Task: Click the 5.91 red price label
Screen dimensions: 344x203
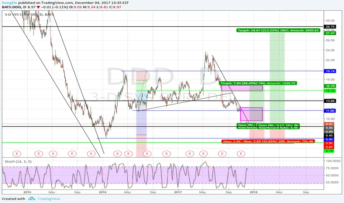Action: point(329,143)
